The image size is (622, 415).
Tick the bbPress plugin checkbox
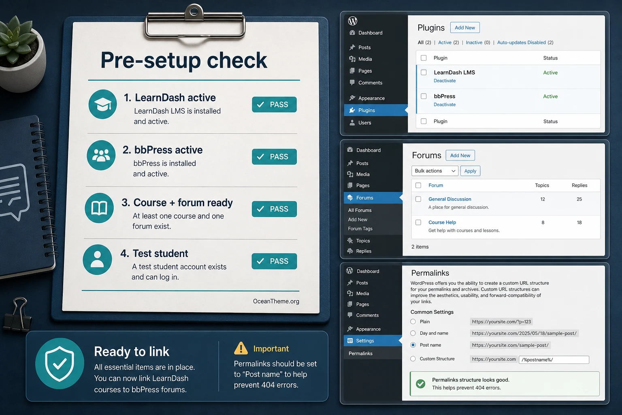(424, 96)
